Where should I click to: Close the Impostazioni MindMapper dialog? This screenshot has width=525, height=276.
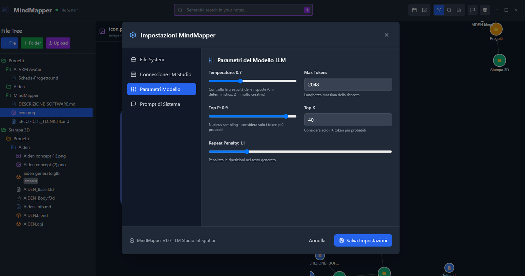[387, 35]
